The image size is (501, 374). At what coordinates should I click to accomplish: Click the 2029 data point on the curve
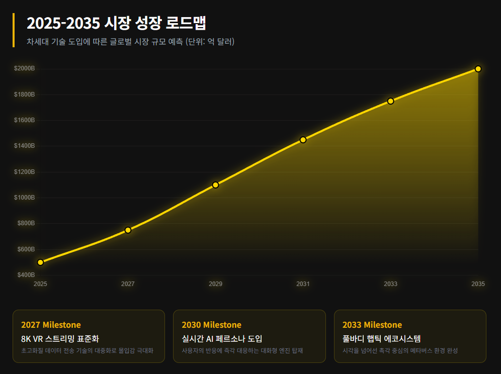[215, 185]
